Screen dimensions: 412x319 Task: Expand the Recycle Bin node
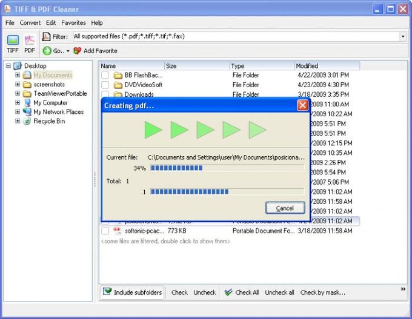[x=18, y=121]
